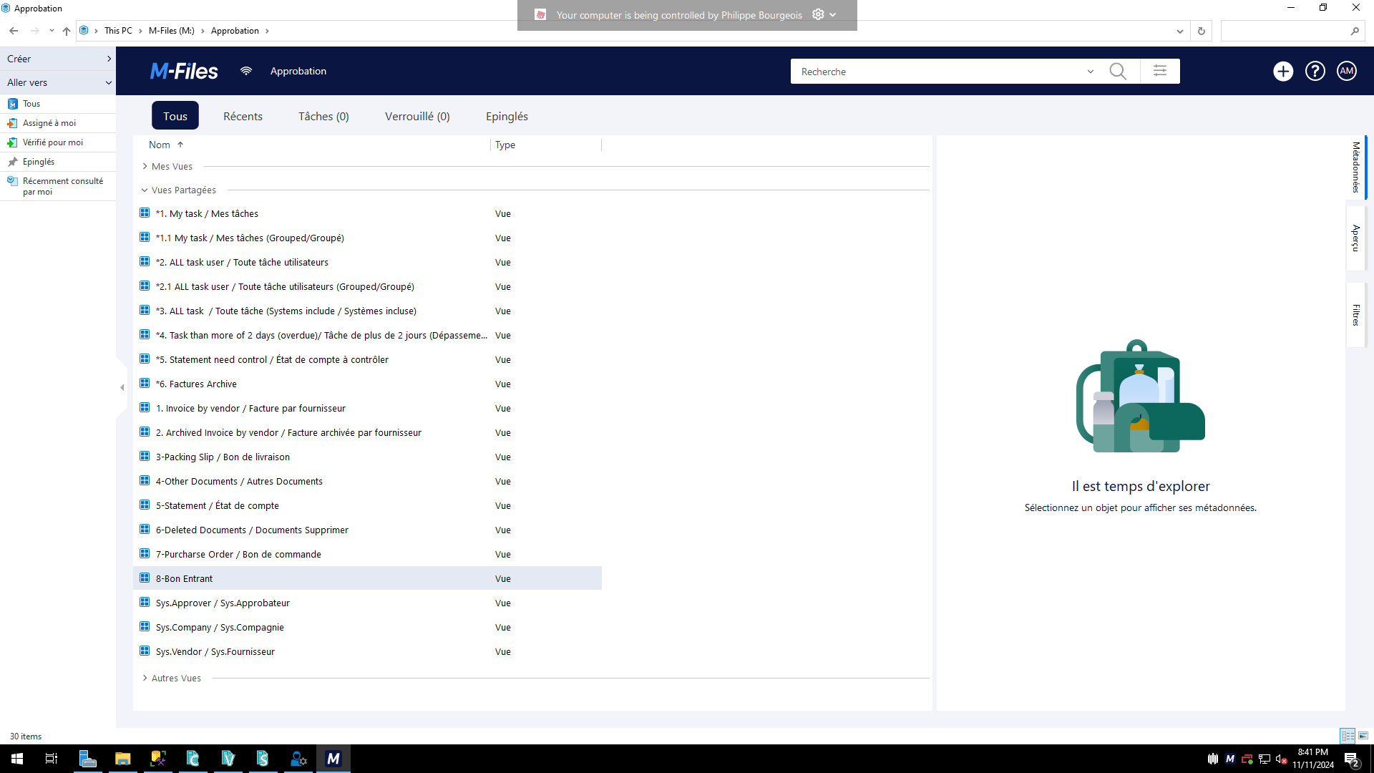Sort by the Nom column header
The image size is (1374, 773).
click(160, 145)
